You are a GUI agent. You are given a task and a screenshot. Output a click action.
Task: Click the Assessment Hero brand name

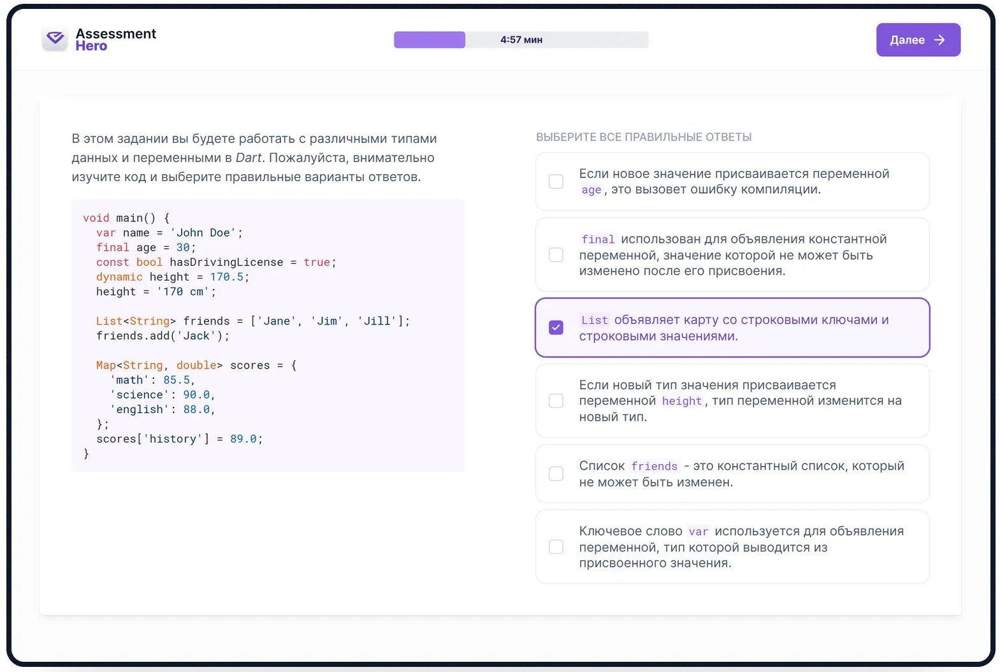tap(115, 40)
